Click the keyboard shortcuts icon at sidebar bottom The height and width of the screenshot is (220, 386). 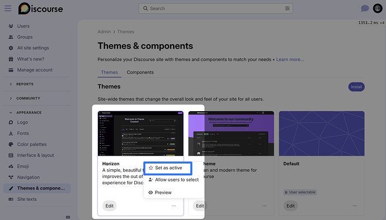click(x=68, y=217)
